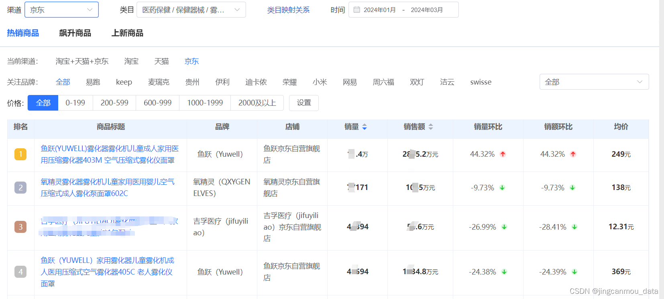664x299 pixels.
Task: Switch to the 上新商品 tab
Action: click(x=127, y=33)
